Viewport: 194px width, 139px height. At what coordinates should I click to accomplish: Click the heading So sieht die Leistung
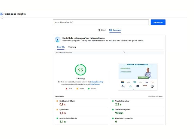click(x=83, y=38)
